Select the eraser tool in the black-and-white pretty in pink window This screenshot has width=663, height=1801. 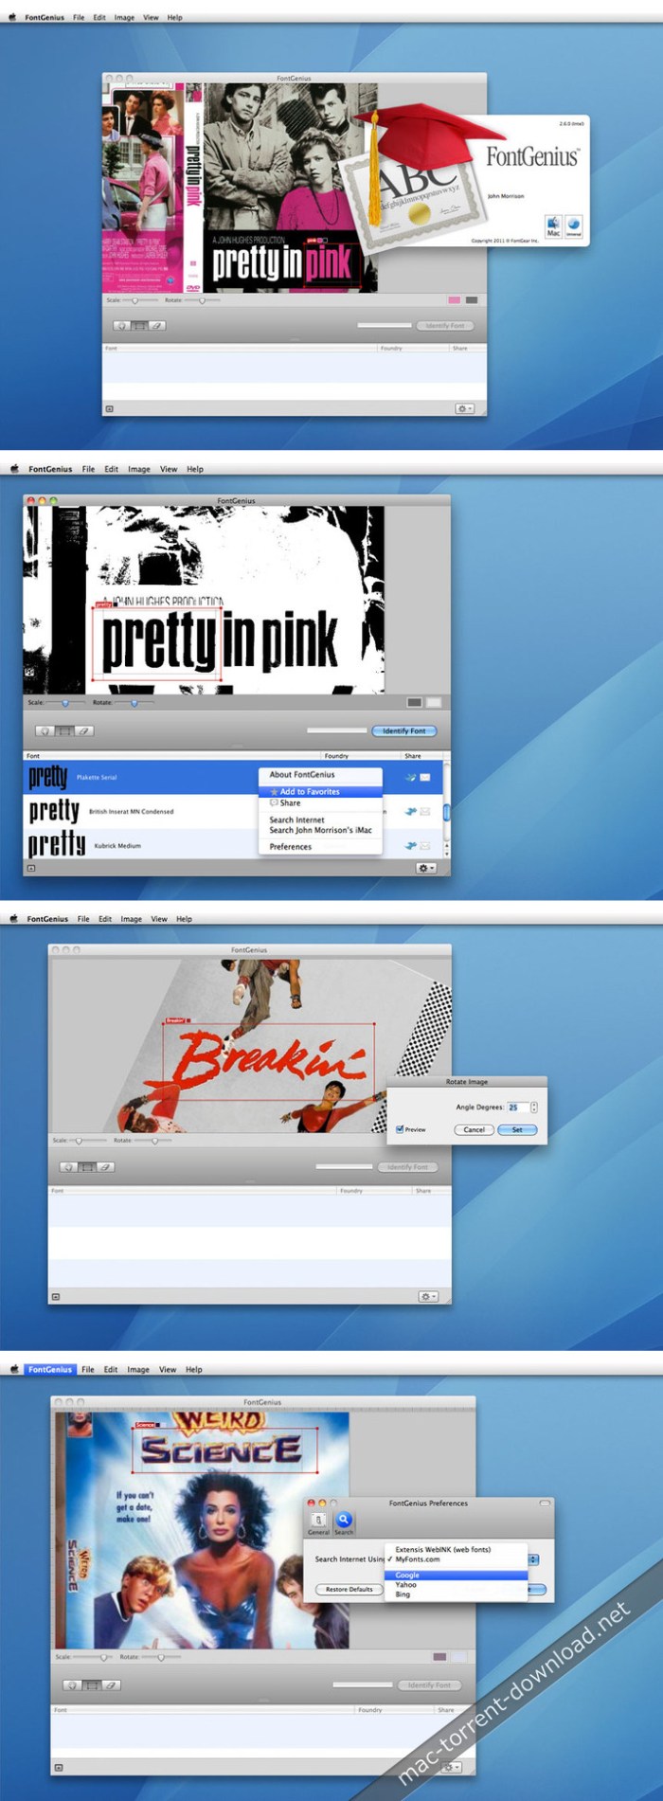(x=82, y=730)
